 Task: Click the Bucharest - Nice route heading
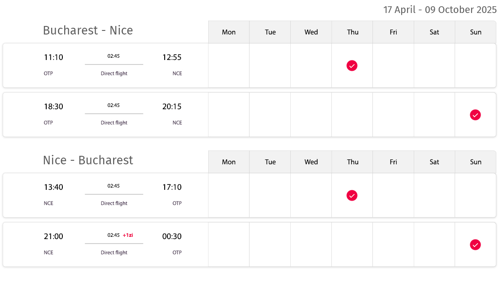click(88, 30)
